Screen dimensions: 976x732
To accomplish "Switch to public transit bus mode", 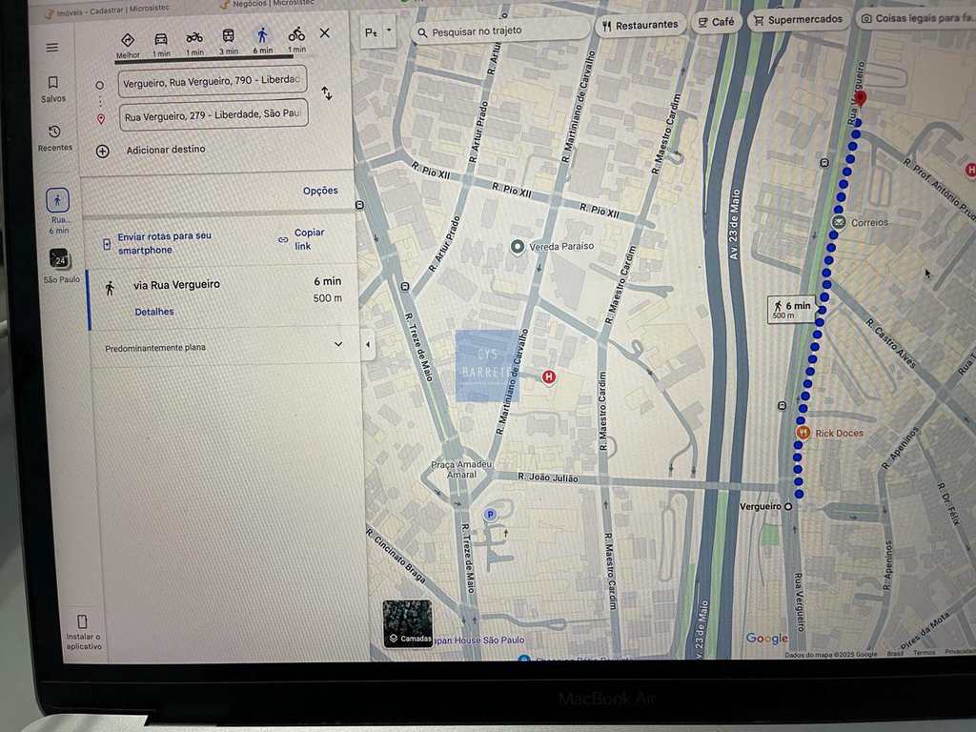I will pos(229,42).
